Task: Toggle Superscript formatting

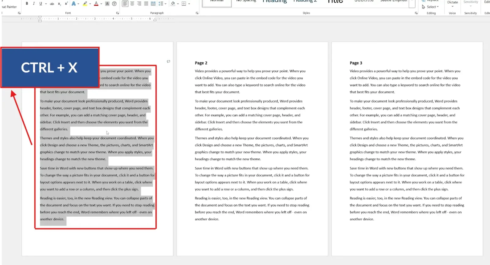Action: 66,4
